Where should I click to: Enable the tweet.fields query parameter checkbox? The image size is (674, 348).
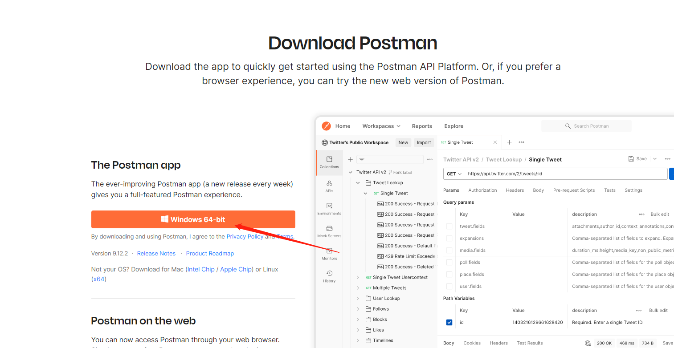click(x=449, y=226)
